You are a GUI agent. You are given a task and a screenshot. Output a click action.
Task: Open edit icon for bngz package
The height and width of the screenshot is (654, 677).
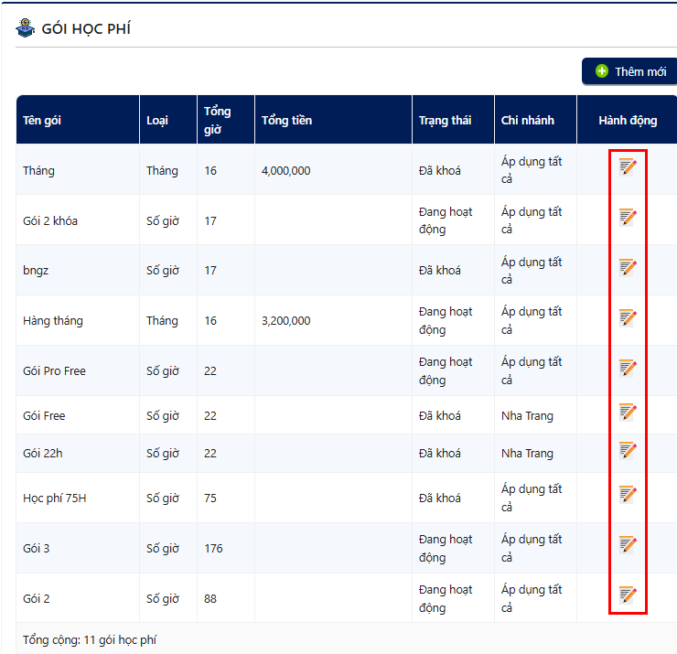pyautogui.click(x=628, y=267)
